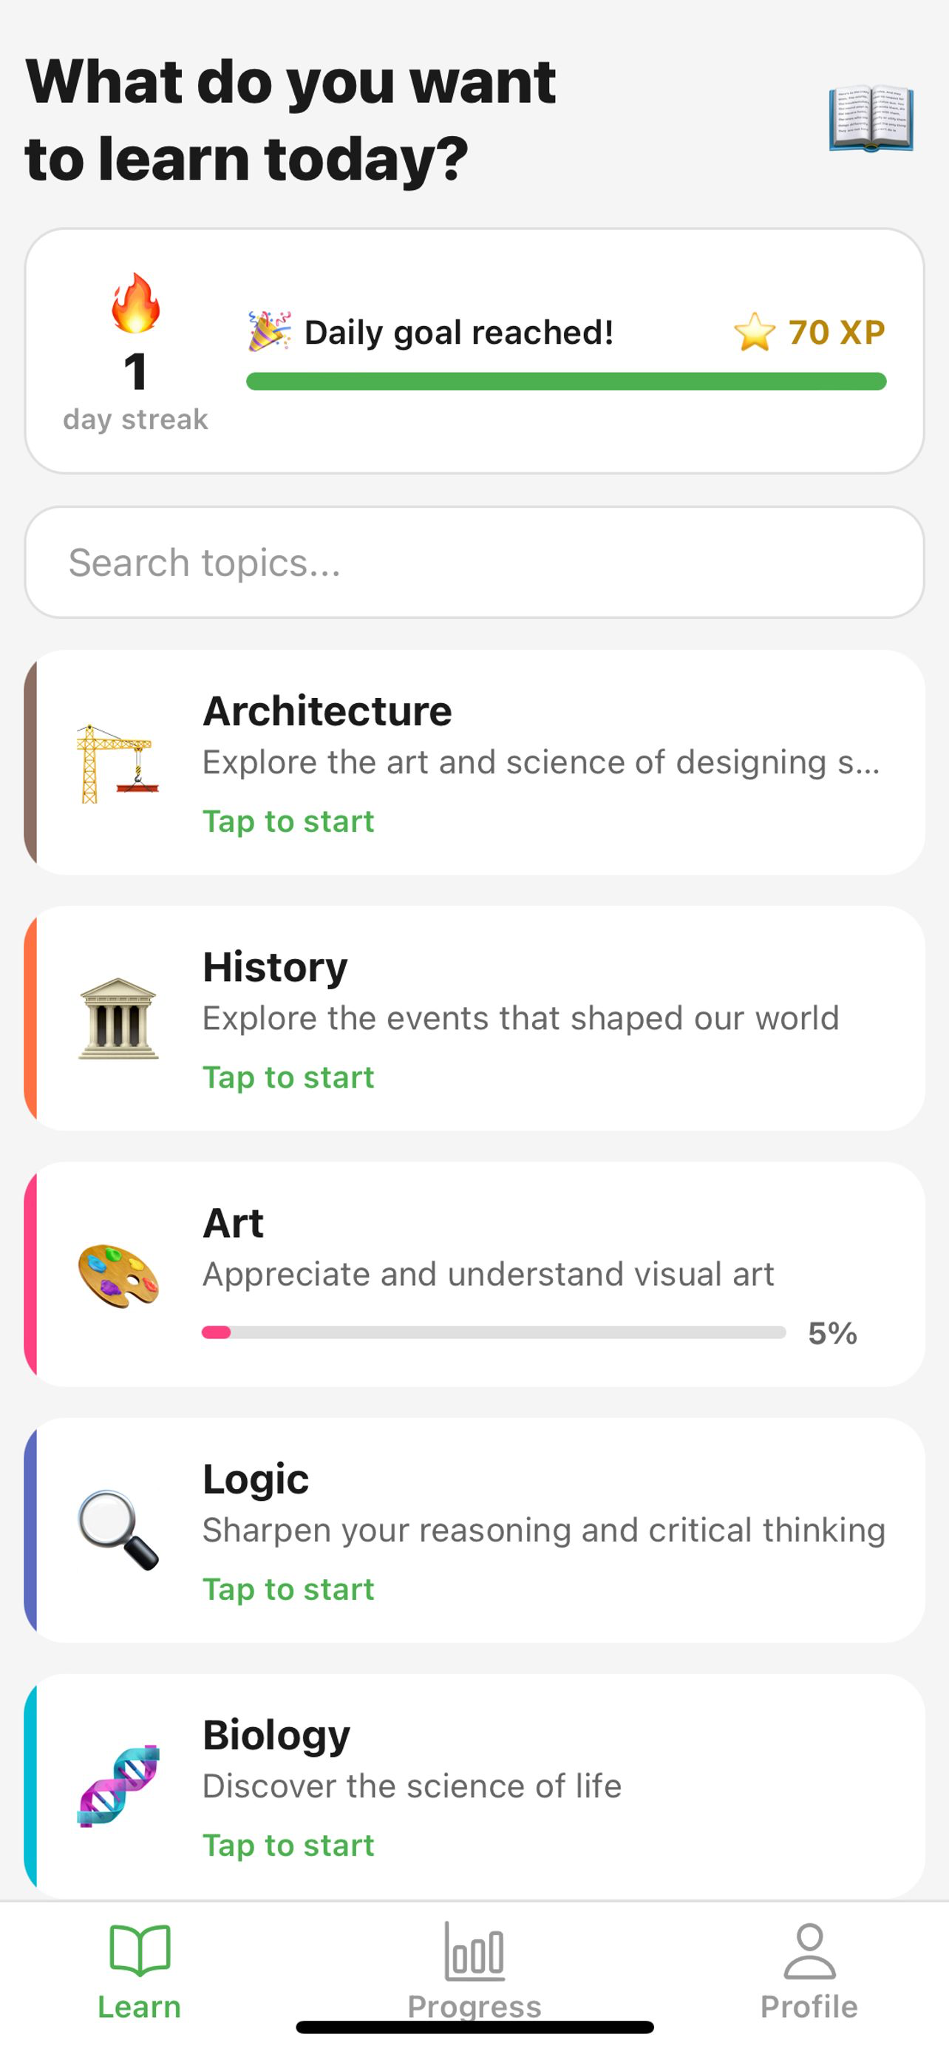The height and width of the screenshot is (2054, 949).
Task: Tap the fire streak icon
Action: (135, 303)
